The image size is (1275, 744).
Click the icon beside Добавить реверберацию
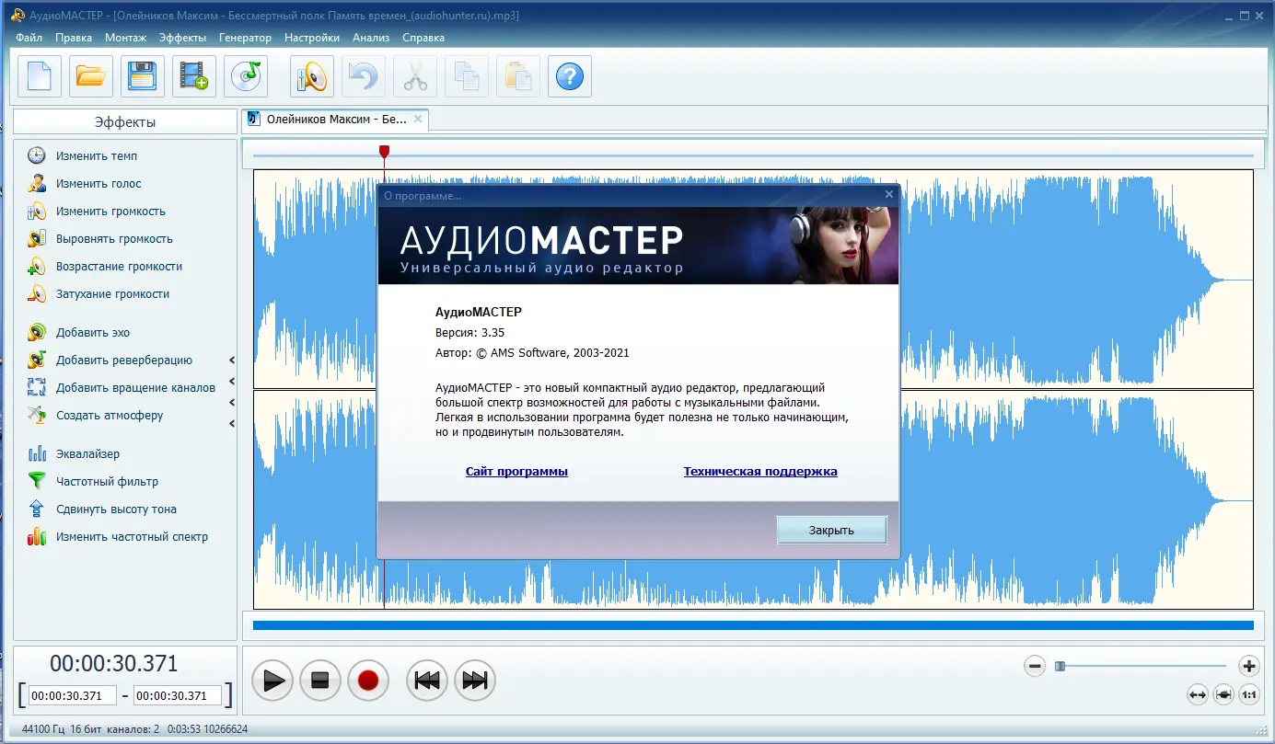tap(37, 361)
